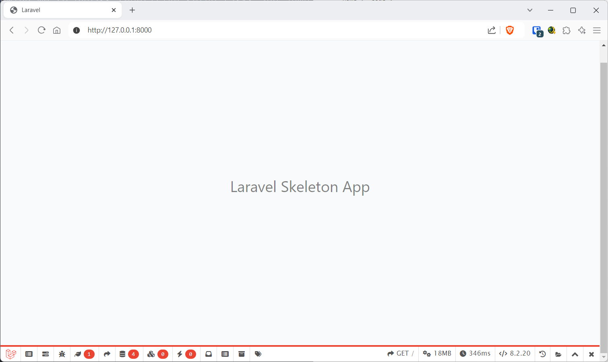Select the Laravel browser tab
The height and width of the screenshot is (362, 608).
pos(62,10)
